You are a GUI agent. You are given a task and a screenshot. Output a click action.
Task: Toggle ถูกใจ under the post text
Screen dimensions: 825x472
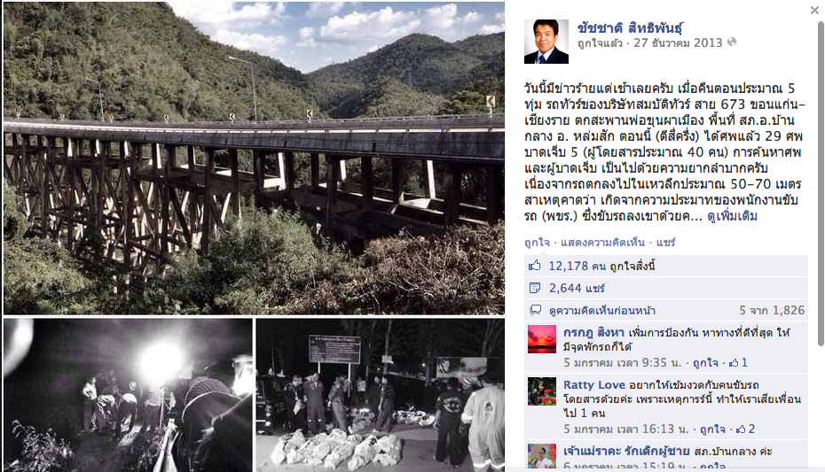537,243
